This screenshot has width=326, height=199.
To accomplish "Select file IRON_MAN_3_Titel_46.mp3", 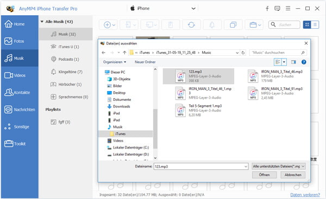I will [275, 76].
